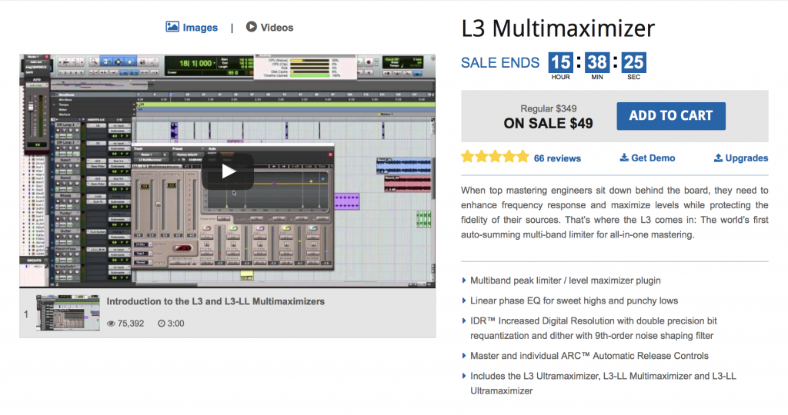788x415 pixels.
Task: Click the Regular $349 price text
Action: point(548,108)
